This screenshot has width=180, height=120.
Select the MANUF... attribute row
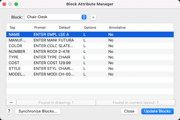(x=90, y=40)
